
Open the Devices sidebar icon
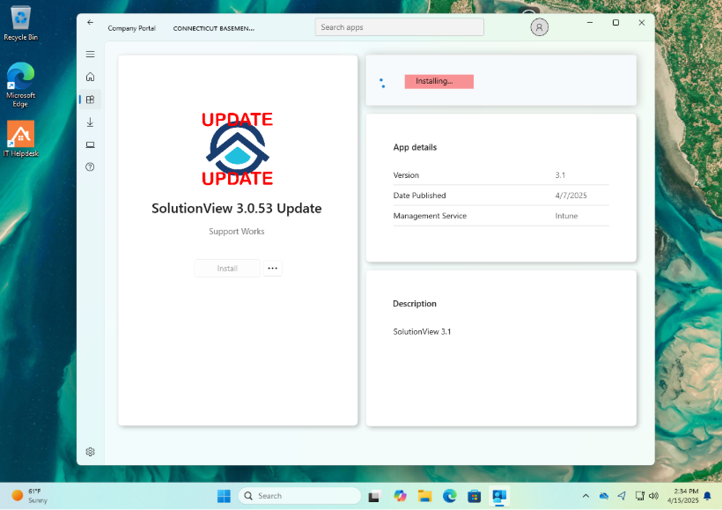click(90, 144)
